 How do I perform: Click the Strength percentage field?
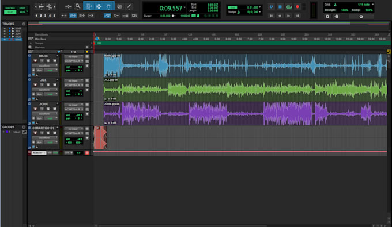[345, 10]
